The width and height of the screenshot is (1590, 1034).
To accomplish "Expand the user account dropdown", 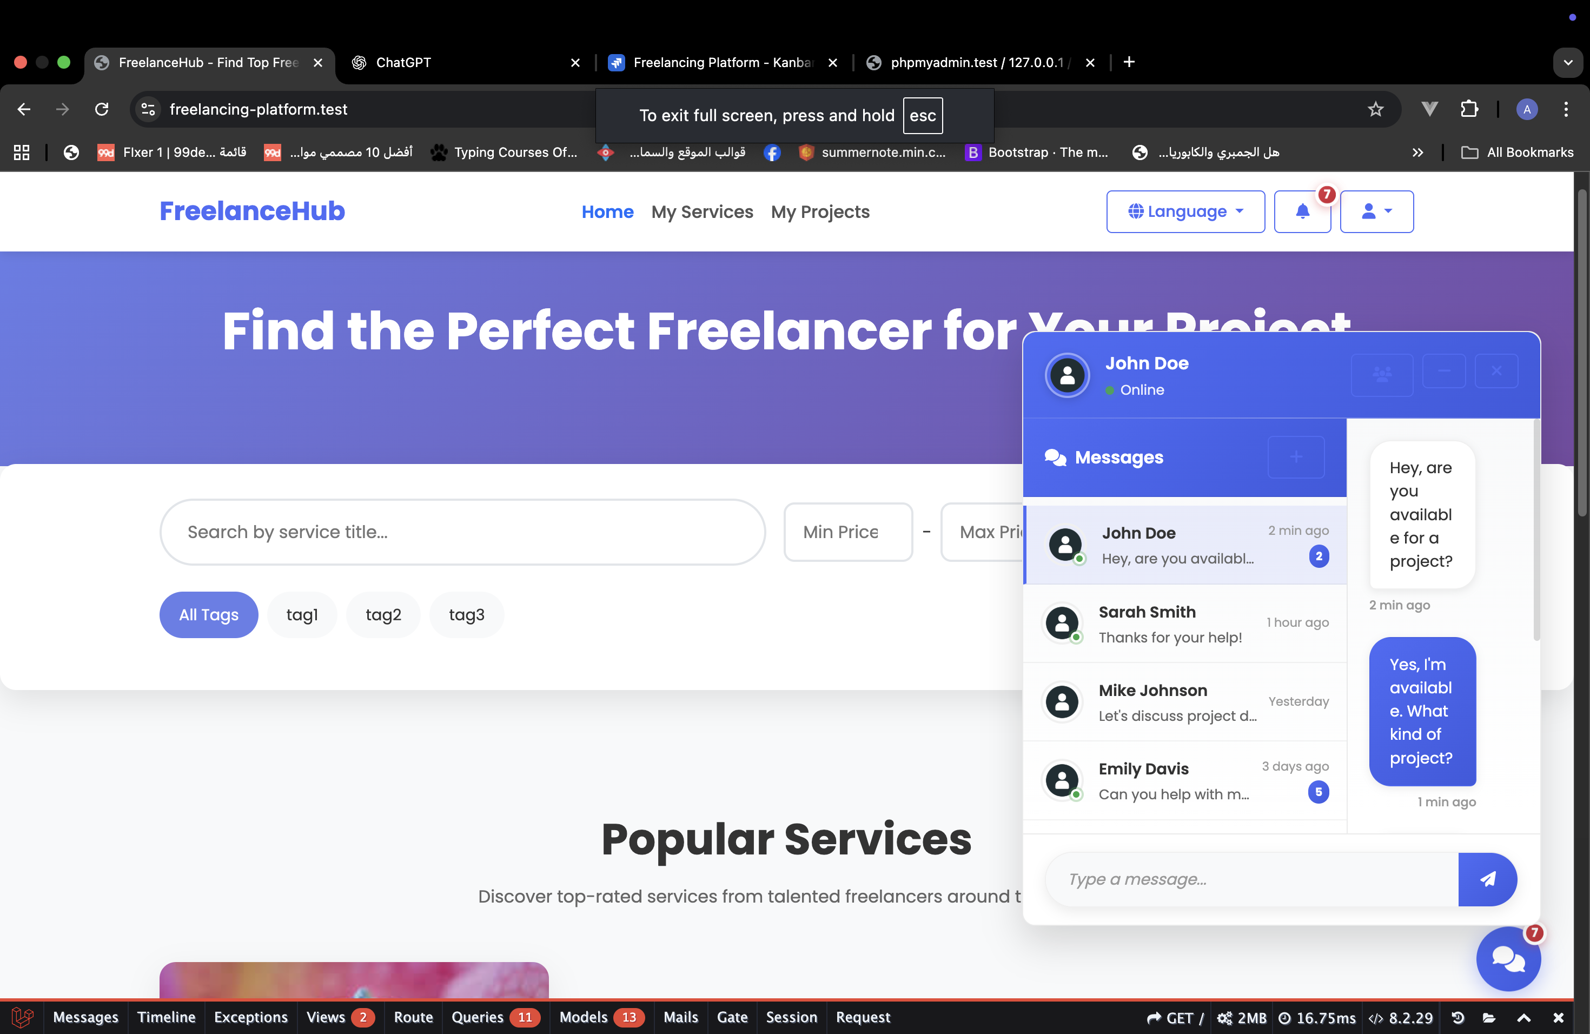I will click(1376, 212).
